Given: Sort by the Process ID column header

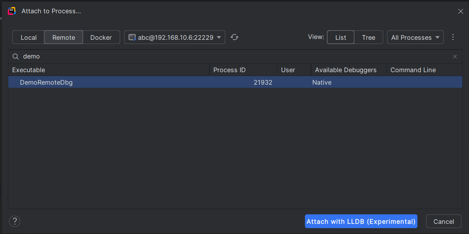Looking at the screenshot, I should click(229, 70).
